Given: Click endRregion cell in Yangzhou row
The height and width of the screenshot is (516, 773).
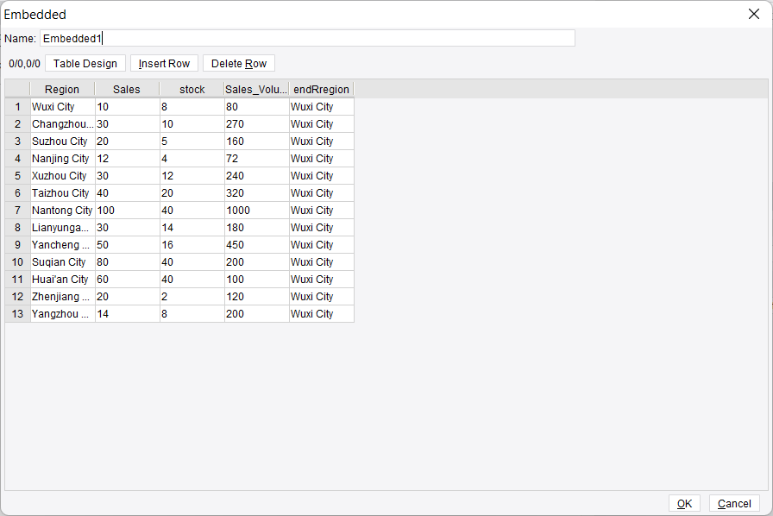Looking at the screenshot, I should tap(322, 314).
